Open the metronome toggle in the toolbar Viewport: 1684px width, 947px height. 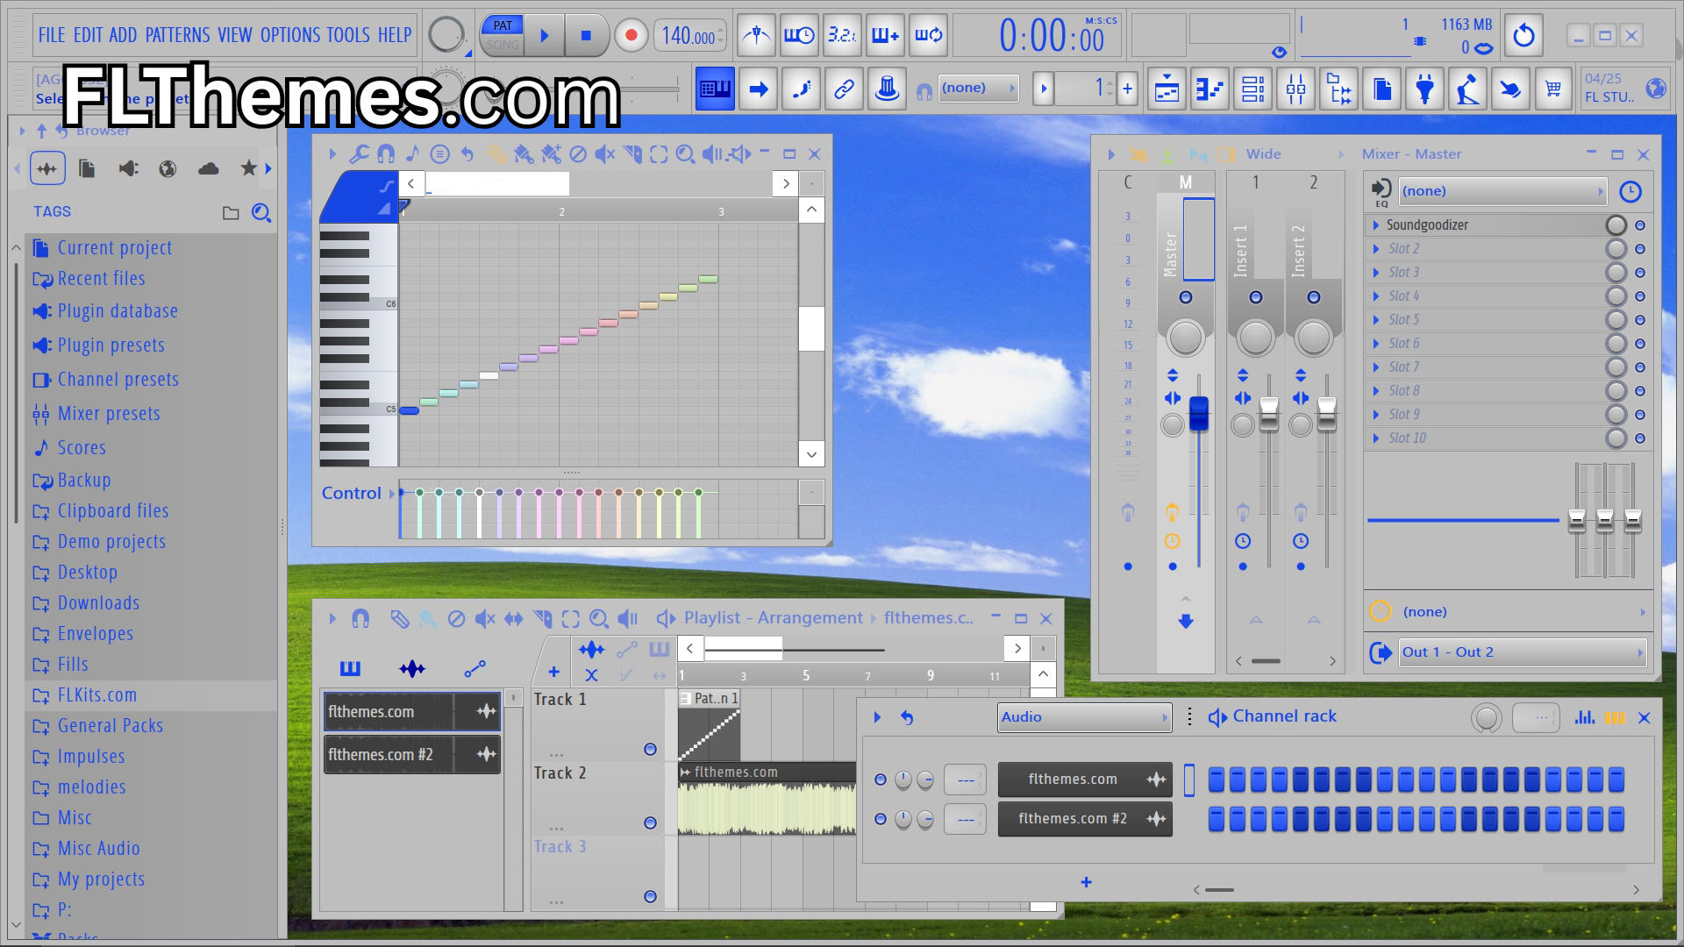pos(756,36)
